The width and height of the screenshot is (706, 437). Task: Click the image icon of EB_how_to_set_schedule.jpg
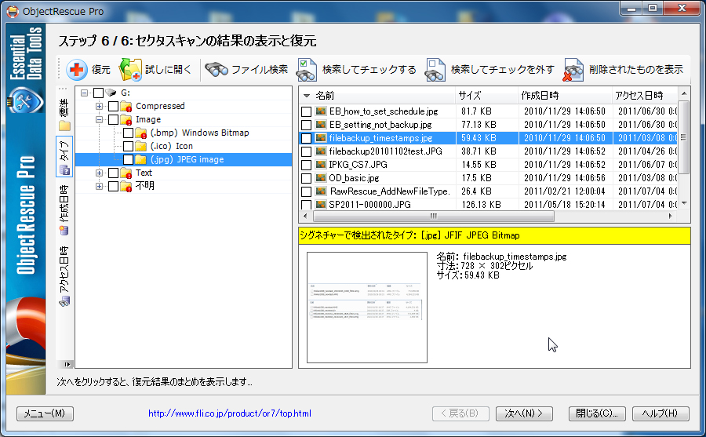tap(321, 111)
